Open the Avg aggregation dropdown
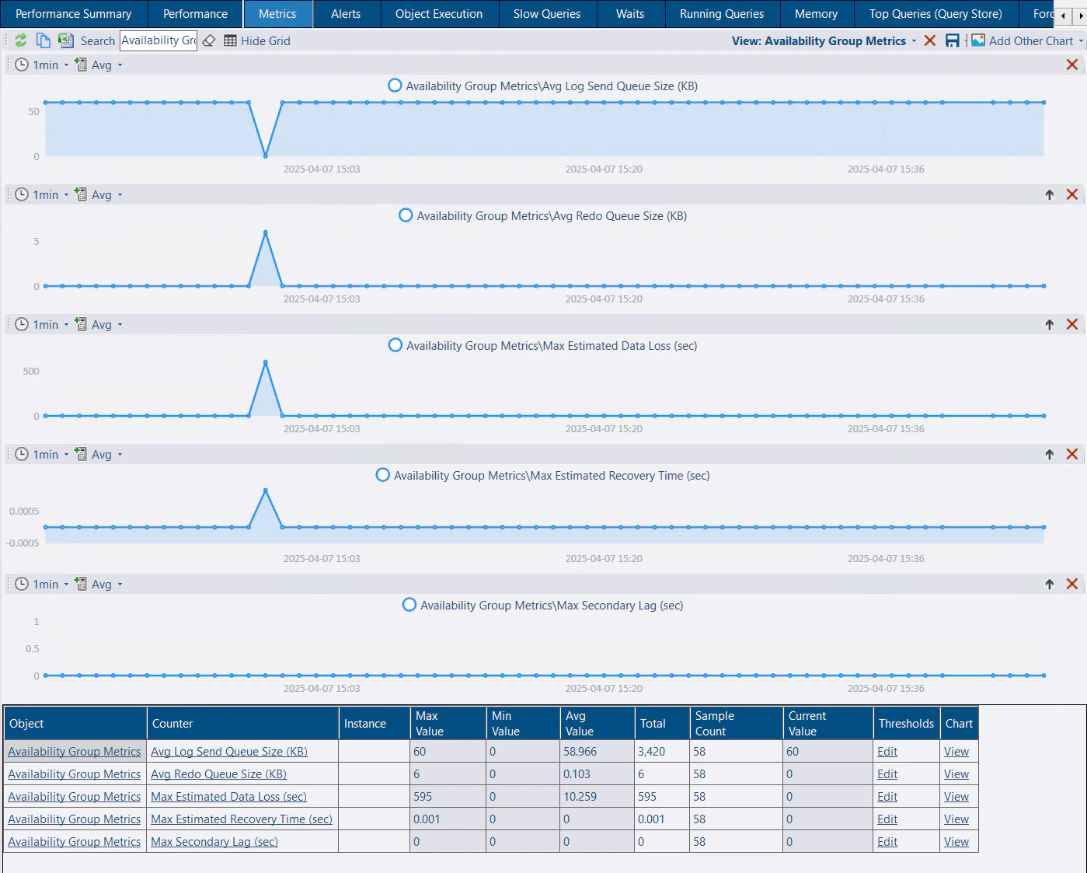This screenshot has height=873, width=1087. coord(119,65)
